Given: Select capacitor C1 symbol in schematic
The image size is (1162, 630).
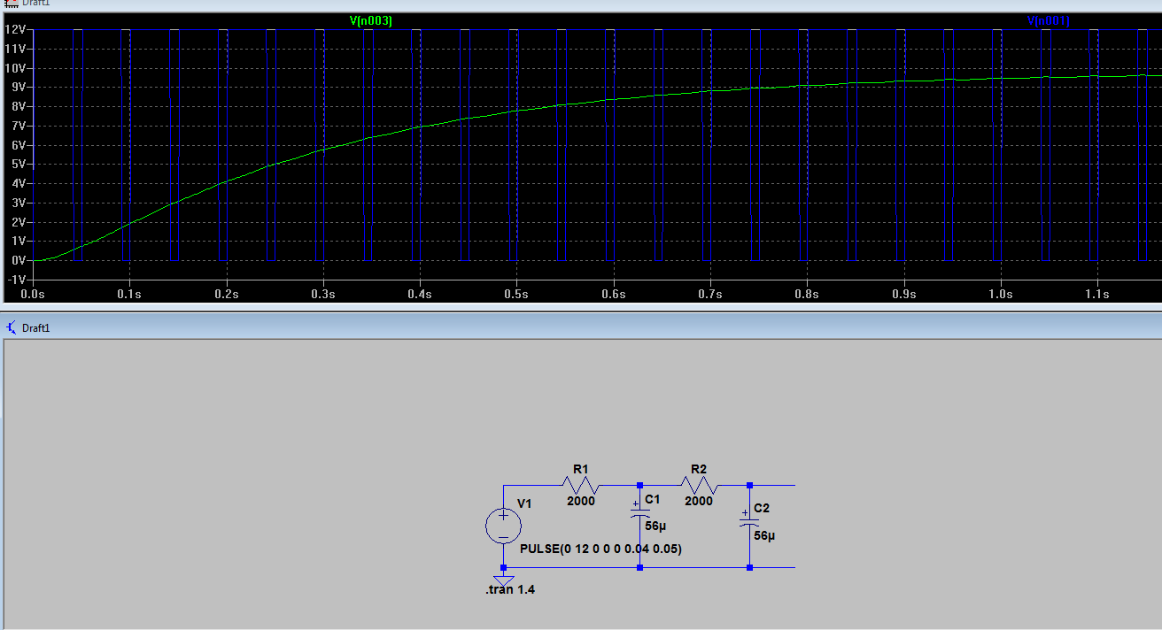Looking at the screenshot, I should coord(639,513).
